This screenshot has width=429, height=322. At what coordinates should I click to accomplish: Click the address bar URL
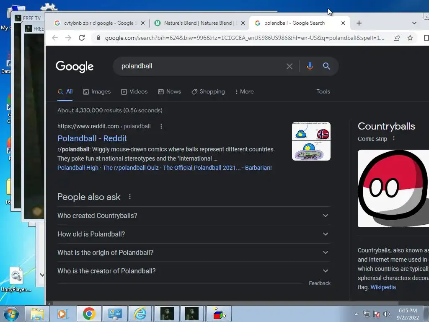[245, 38]
